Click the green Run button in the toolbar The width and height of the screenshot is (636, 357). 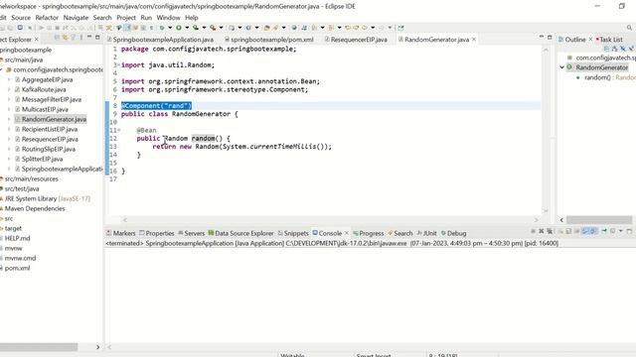[x=179, y=28]
